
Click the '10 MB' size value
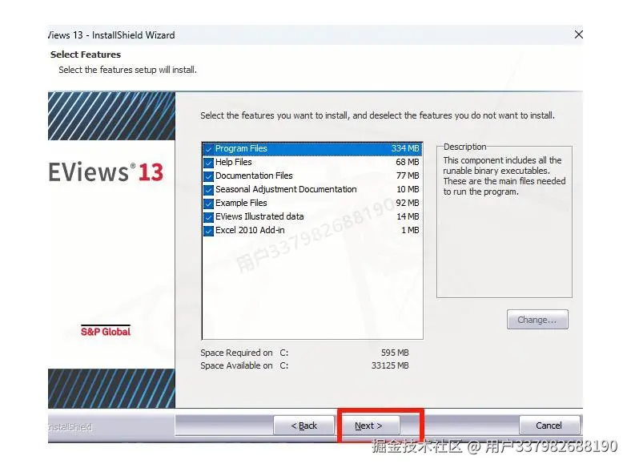point(408,189)
